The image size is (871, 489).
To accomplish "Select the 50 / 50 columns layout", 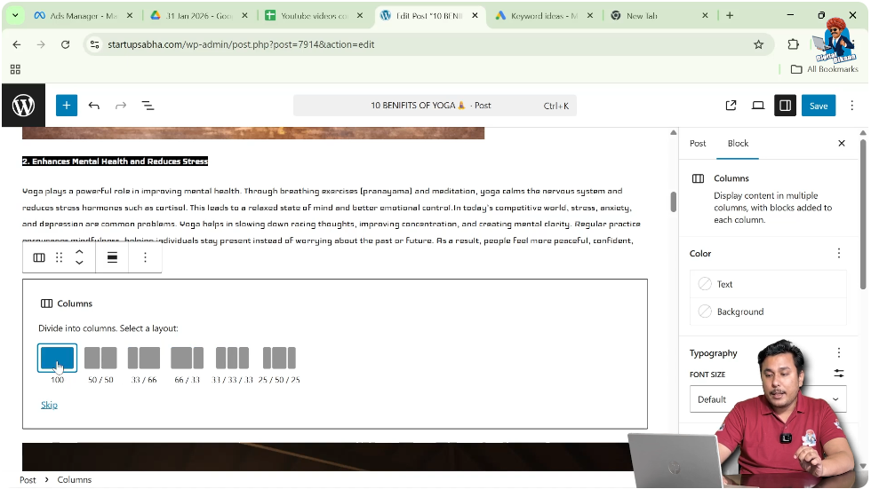I will [x=100, y=359].
